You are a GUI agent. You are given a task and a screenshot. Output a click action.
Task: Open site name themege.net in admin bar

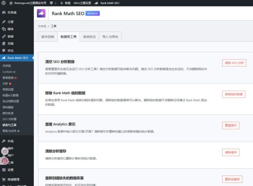(x=30, y=3)
